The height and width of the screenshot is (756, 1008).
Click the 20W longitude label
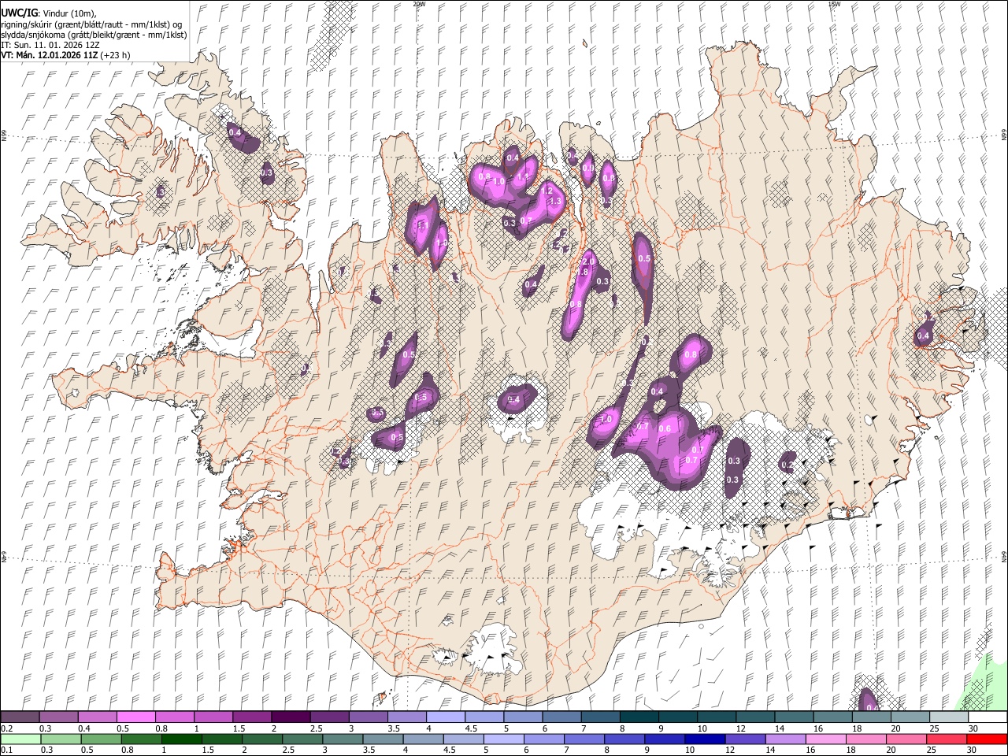tap(419, 4)
